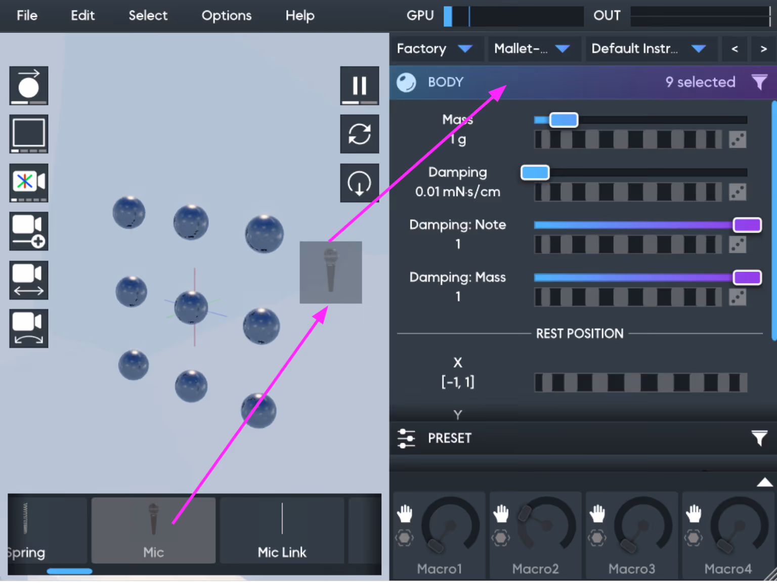Click the Macro1 knob
The height and width of the screenshot is (583, 777).
point(450,526)
